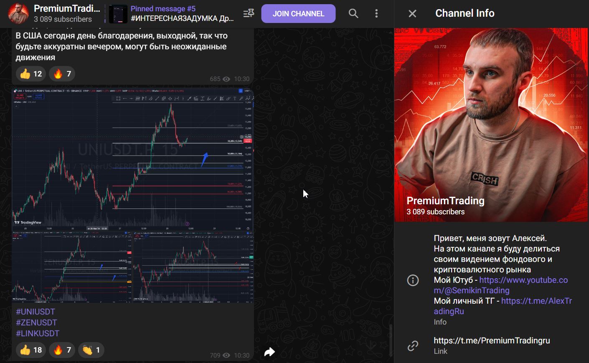Close the Channel Info panel
Viewport: 589px width, 363px height.
click(412, 14)
